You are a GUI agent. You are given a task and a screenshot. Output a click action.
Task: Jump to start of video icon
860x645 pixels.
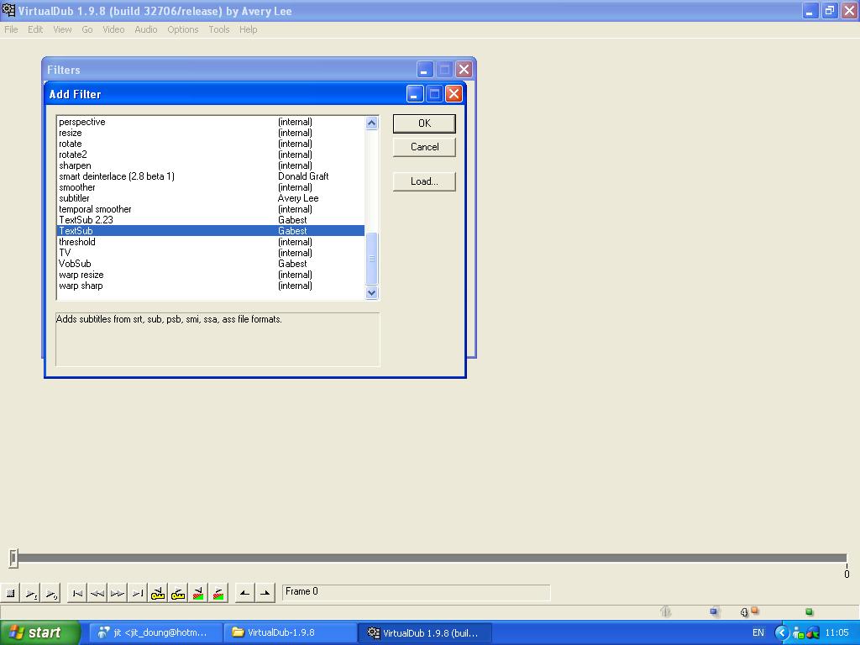point(77,593)
